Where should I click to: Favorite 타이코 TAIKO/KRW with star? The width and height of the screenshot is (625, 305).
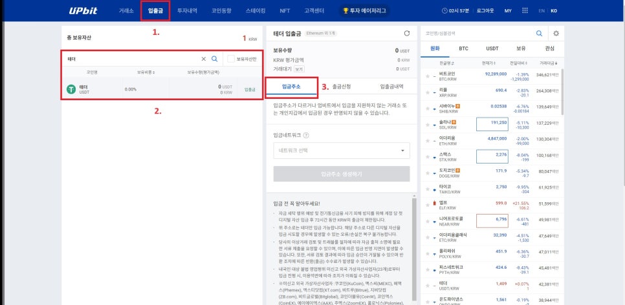(427, 189)
